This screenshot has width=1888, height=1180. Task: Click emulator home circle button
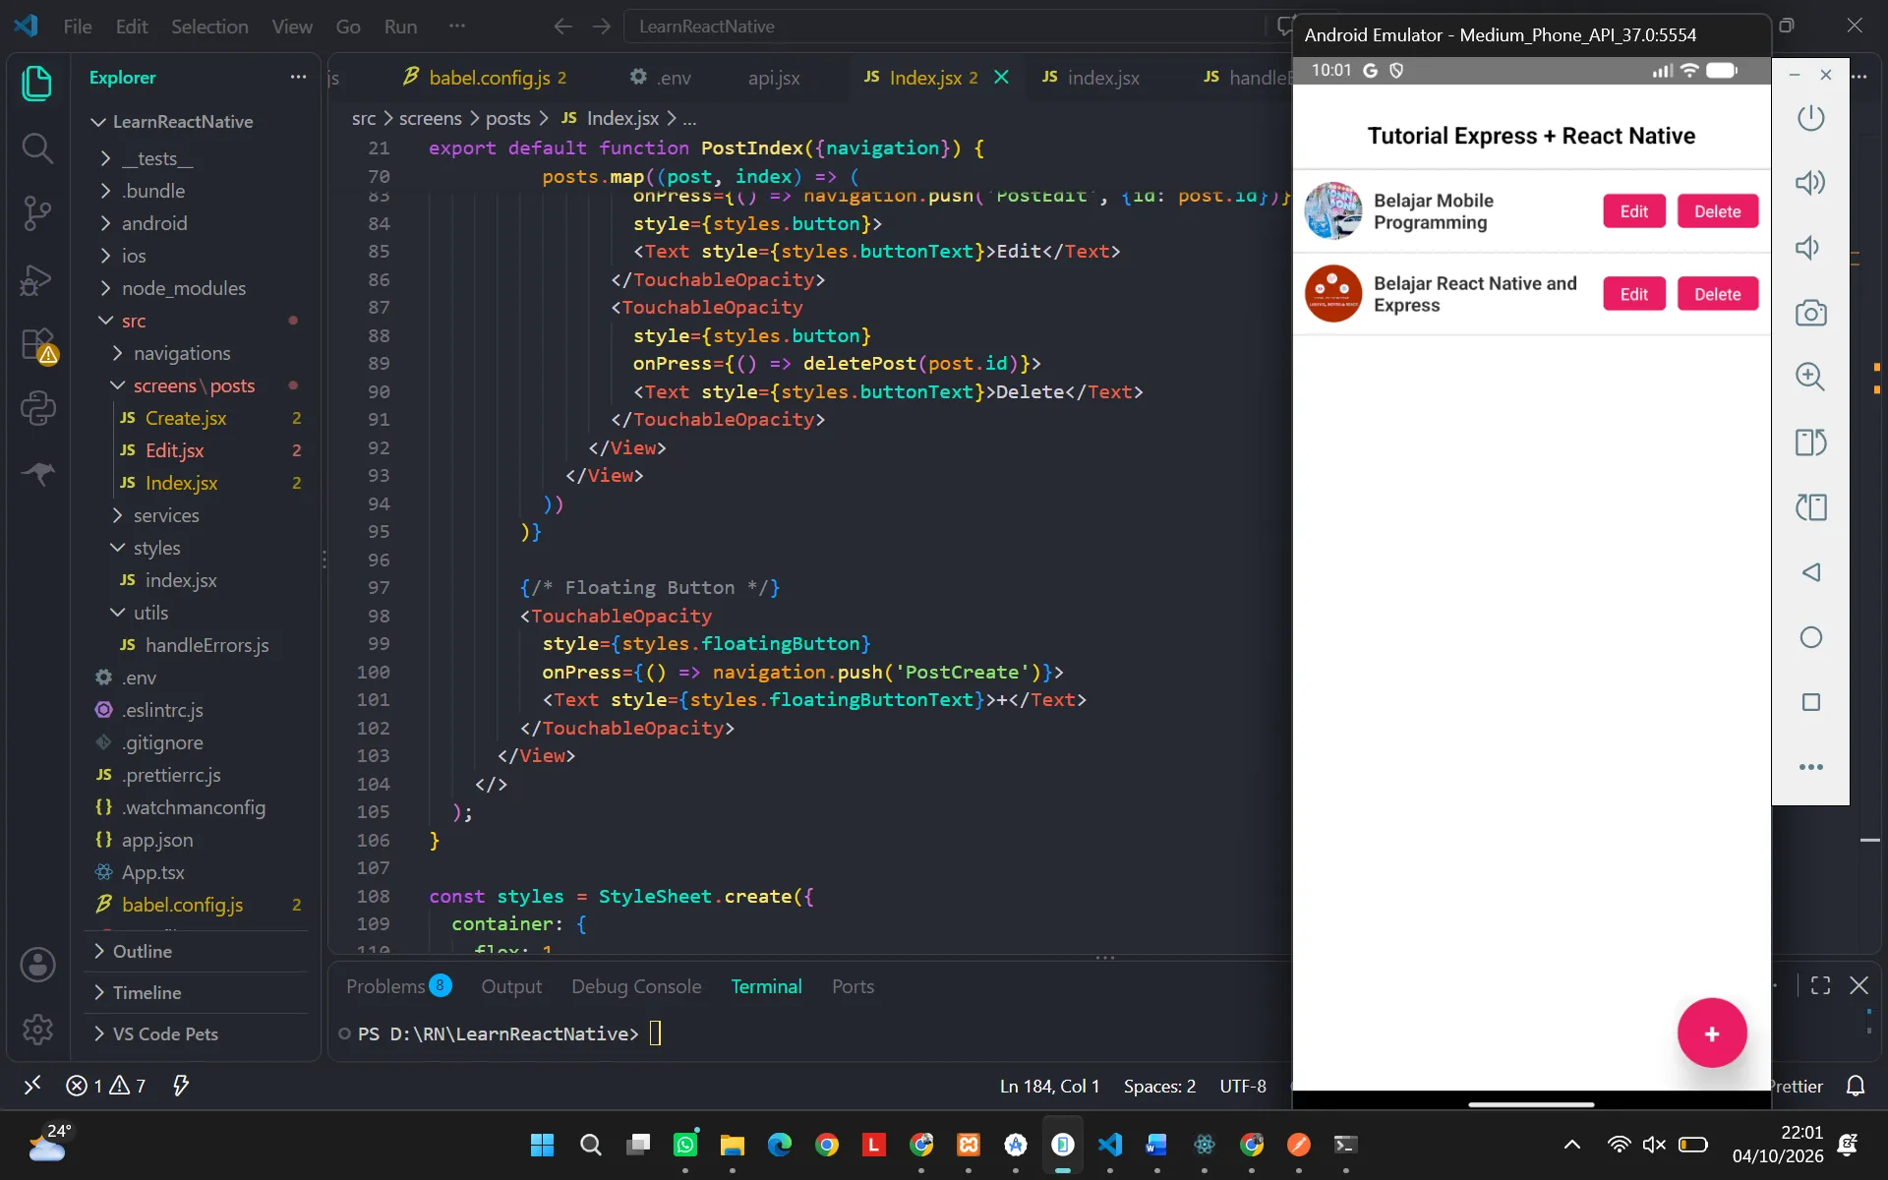point(1810,637)
